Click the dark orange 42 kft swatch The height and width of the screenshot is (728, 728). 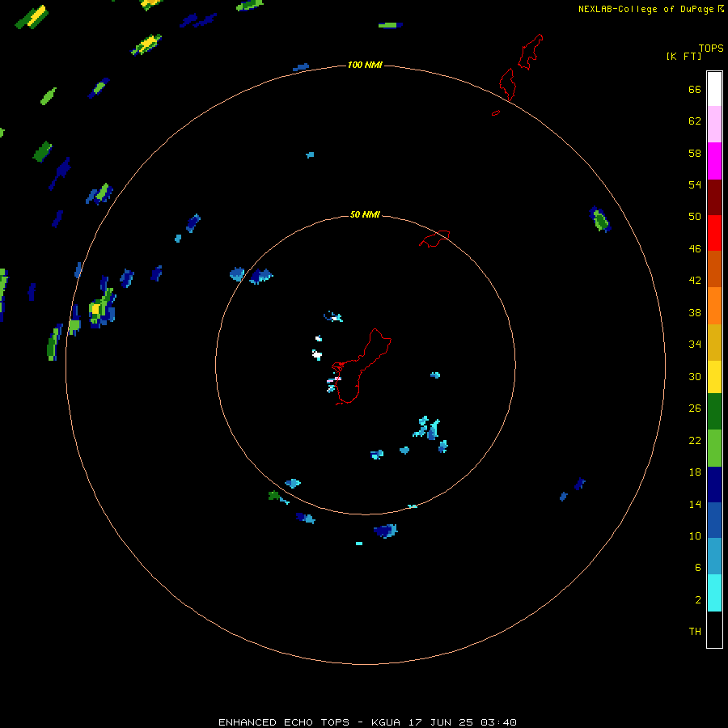(x=714, y=269)
